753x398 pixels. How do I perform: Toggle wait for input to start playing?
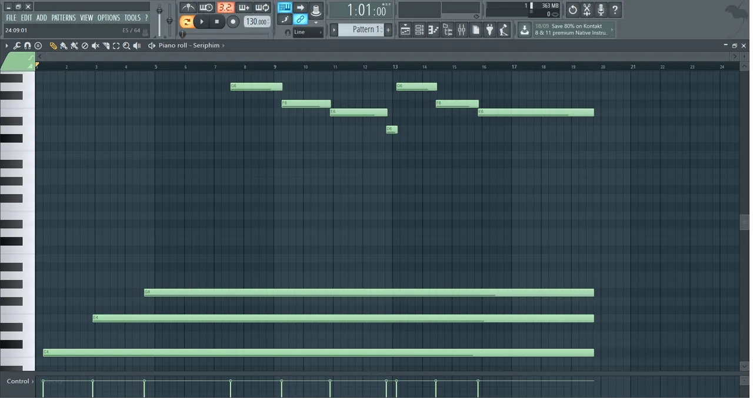tap(206, 8)
